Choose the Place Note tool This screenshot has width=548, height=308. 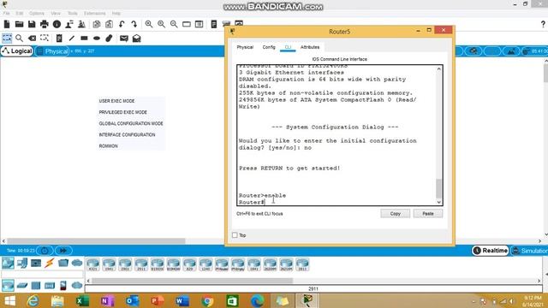[x=59, y=38]
